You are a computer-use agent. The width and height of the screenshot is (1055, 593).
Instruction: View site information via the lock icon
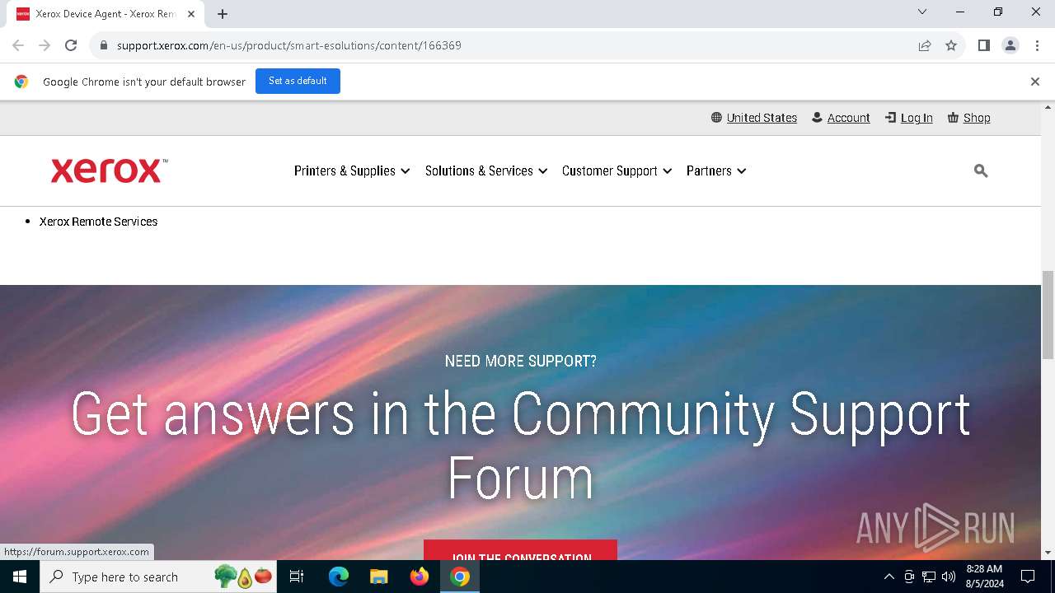[x=103, y=45]
